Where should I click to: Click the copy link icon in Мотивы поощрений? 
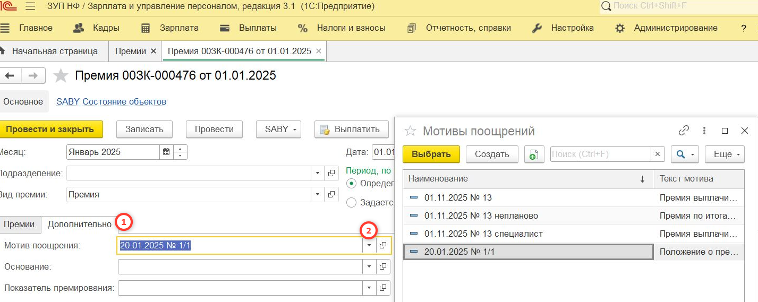pos(684,131)
